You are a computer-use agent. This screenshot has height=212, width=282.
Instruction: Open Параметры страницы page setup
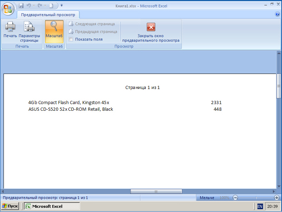[29, 32]
